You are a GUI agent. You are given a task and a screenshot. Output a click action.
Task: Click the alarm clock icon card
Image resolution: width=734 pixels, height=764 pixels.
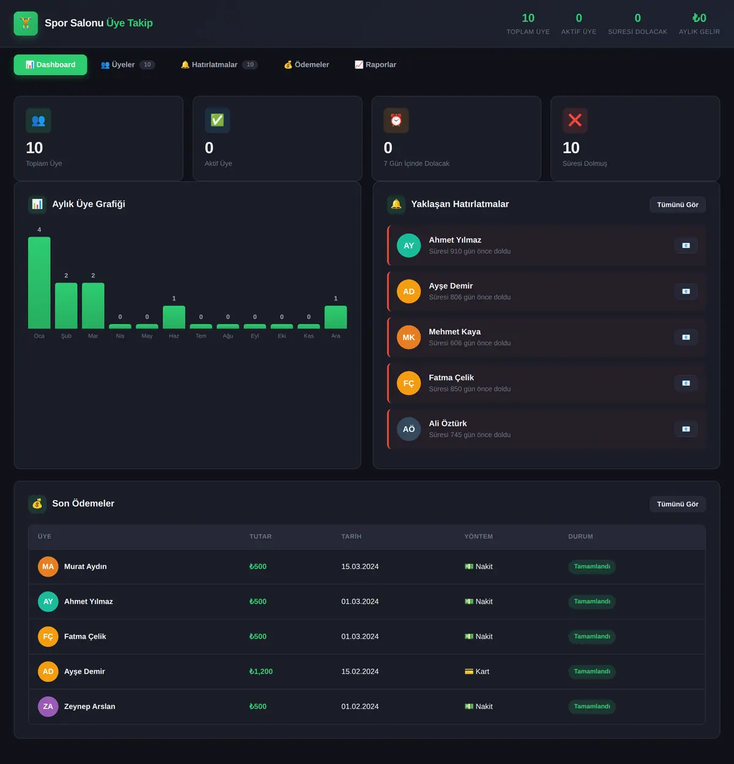coord(396,121)
